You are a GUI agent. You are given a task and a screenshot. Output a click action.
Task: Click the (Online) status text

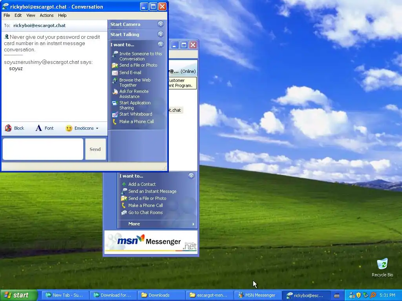pyautogui.click(x=188, y=71)
